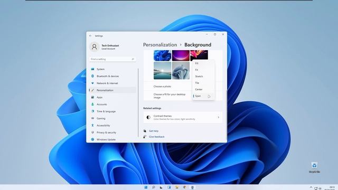Select the lake sunrise wallpaper thumbnail
This screenshot has height=190, width=338.
pyautogui.click(x=162, y=71)
